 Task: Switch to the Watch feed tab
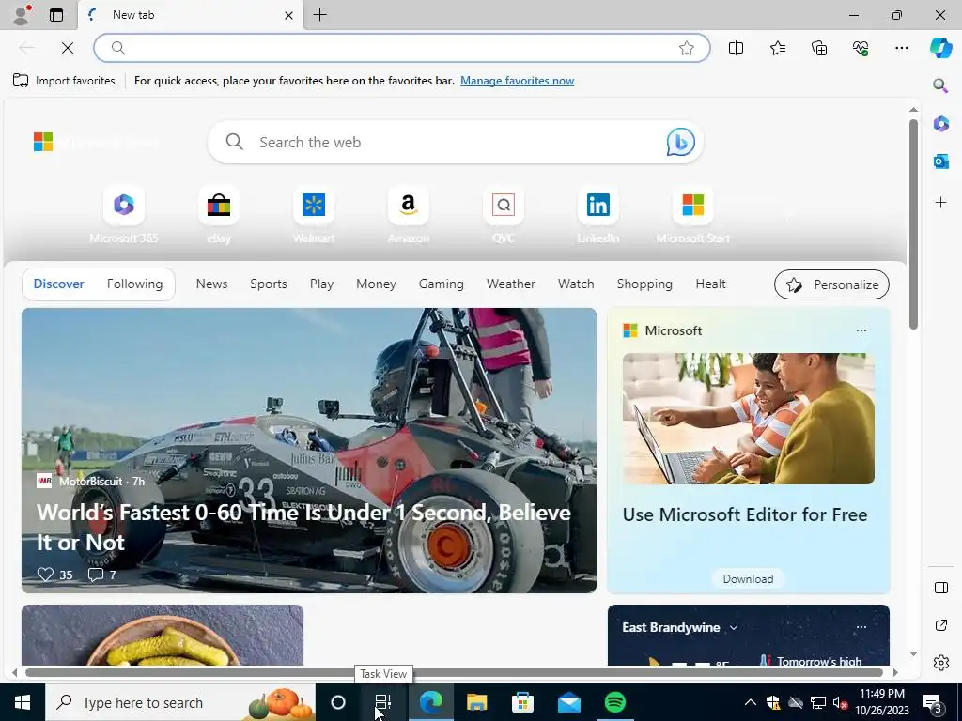(576, 284)
